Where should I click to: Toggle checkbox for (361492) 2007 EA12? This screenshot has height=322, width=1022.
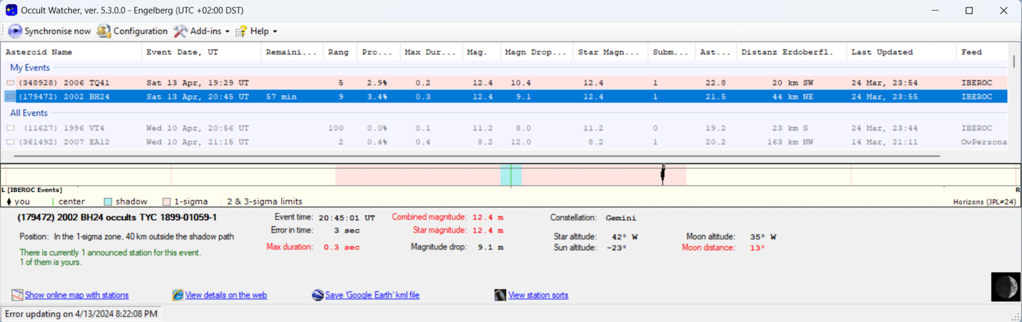(10, 142)
